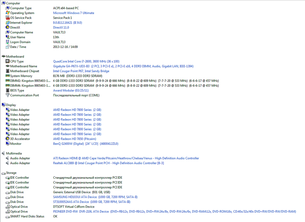Click the DIMM4 memory module icon
The image size is (305, 222).
[8, 85]
